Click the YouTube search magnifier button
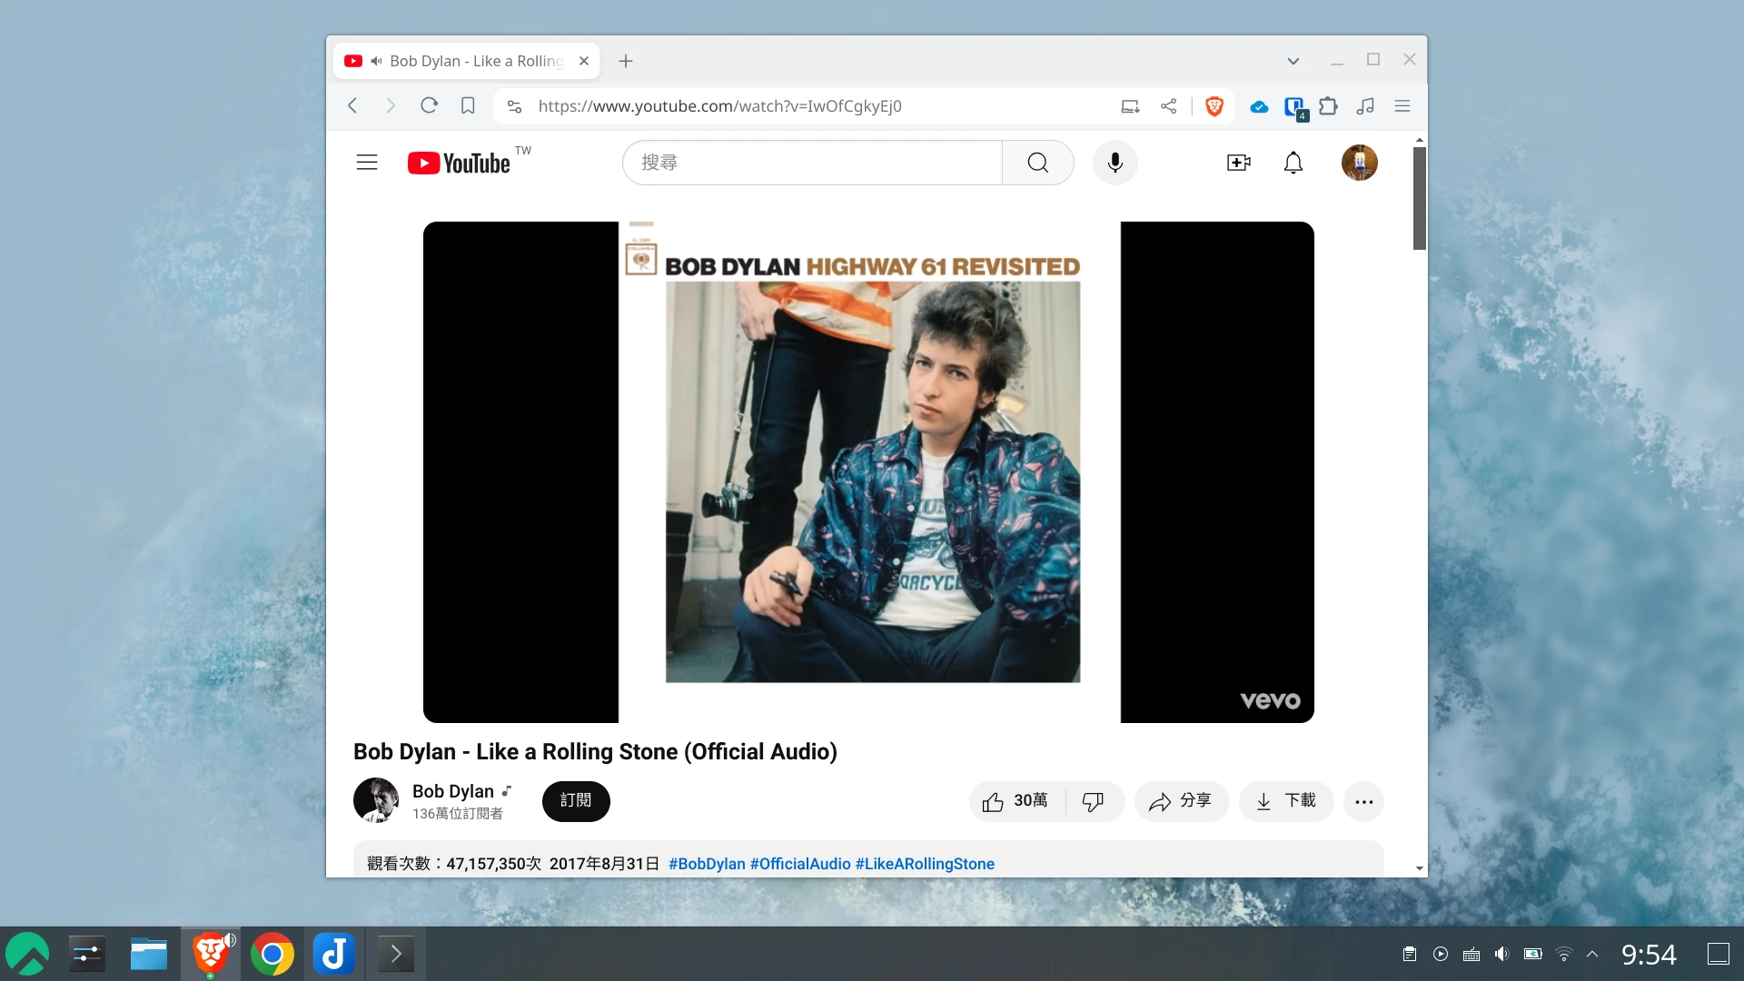The image size is (1744, 981). pos(1037,163)
